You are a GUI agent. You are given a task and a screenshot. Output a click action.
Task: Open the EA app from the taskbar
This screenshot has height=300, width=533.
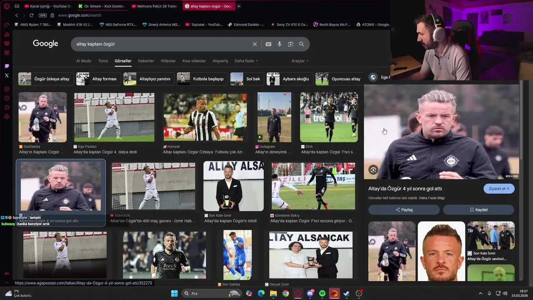point(334,293)
